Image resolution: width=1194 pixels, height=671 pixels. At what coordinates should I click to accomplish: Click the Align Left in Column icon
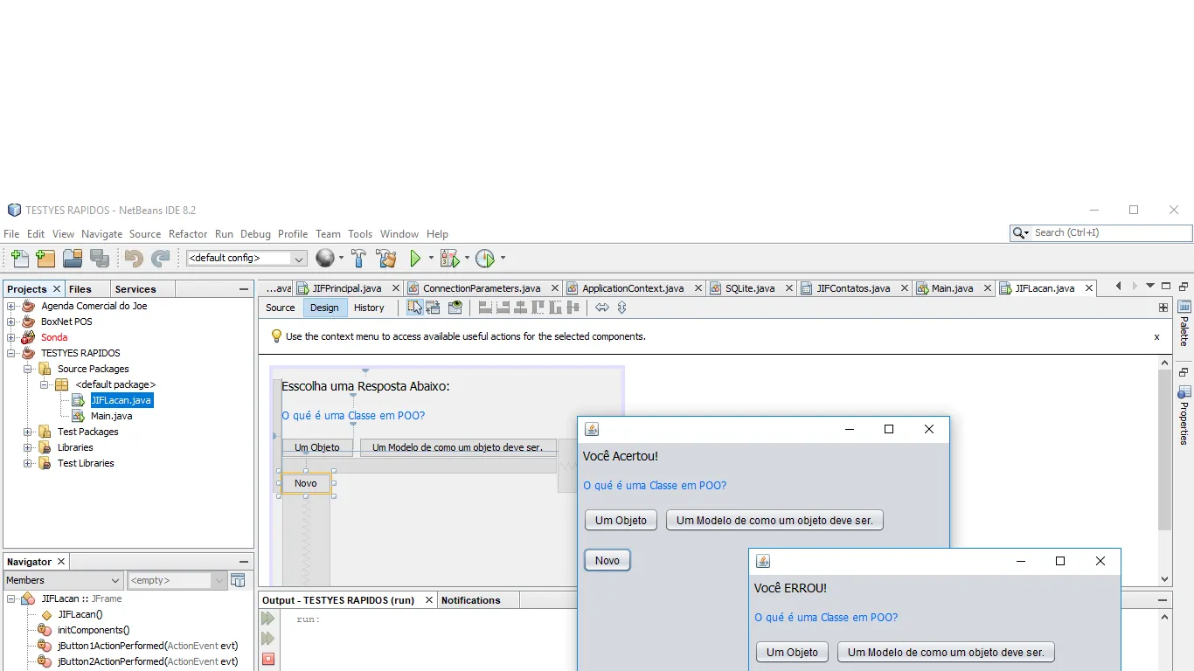[x=486, y=308]
